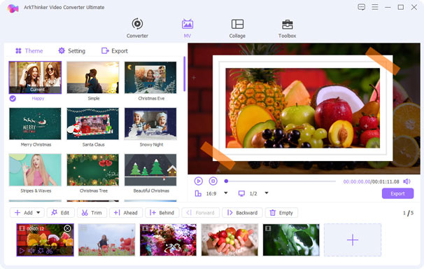Image resolution: width=424 pixels, height=269 pixels.
Task: Click the theme list scrollbar
Action: coord(184,74)
